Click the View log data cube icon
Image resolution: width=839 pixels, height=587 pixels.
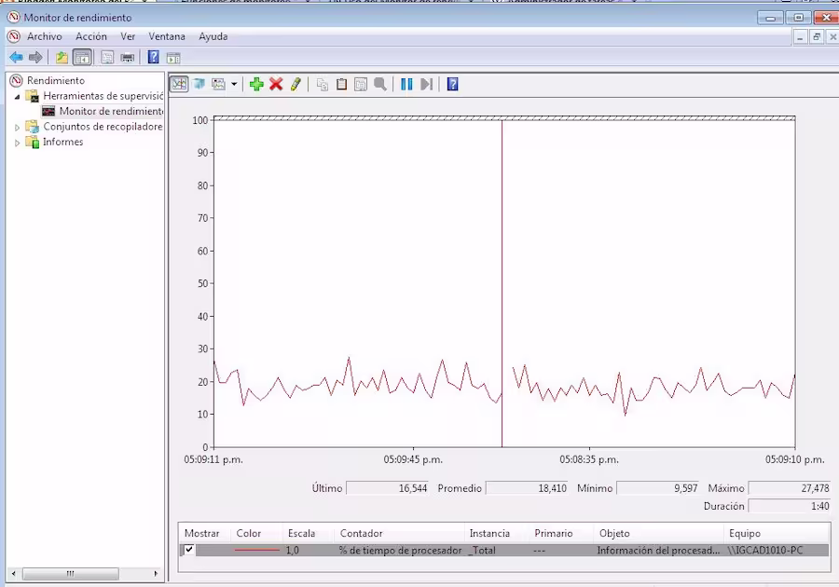tap(199, 84)
